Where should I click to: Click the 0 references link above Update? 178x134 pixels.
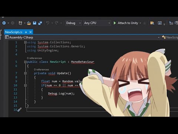tap(42, 70)
